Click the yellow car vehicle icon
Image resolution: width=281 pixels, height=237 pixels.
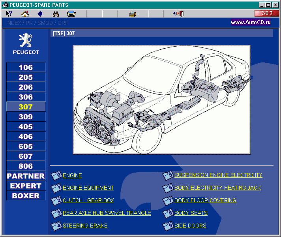[x=71, y=14]
